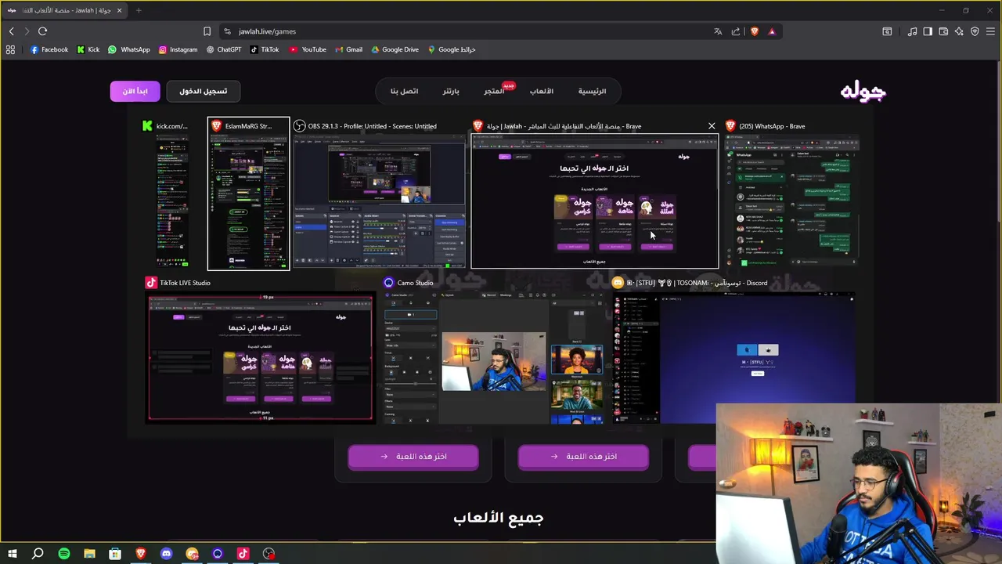The image size is (1002, 564).
Task: Open the tab search icon in toolbar
Action: (887, 31)
